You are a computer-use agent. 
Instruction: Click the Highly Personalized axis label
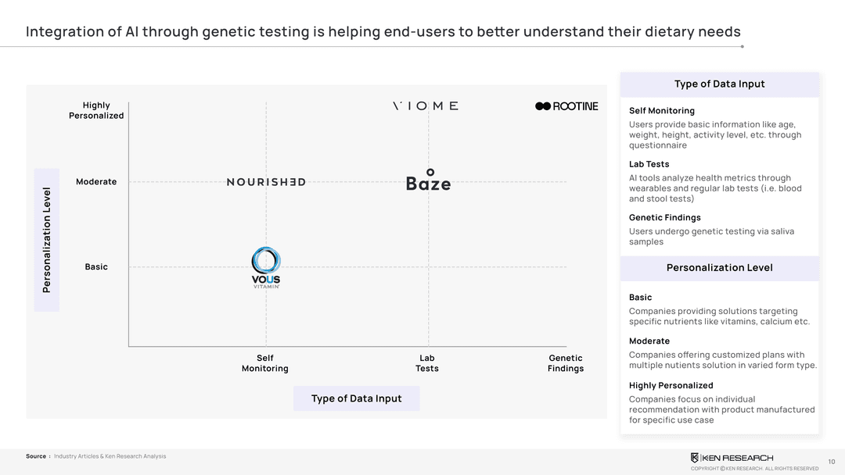tap(97, 110)
